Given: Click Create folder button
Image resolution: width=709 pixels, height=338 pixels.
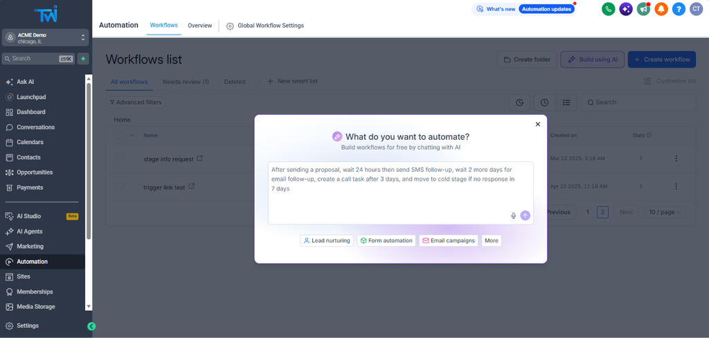Looking at the screenshot, I should (x=527, y=60).
